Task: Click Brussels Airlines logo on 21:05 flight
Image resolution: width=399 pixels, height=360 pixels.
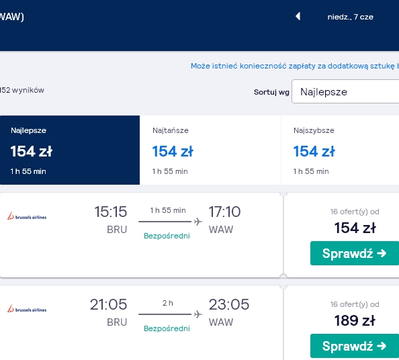Action: [27, 308]
